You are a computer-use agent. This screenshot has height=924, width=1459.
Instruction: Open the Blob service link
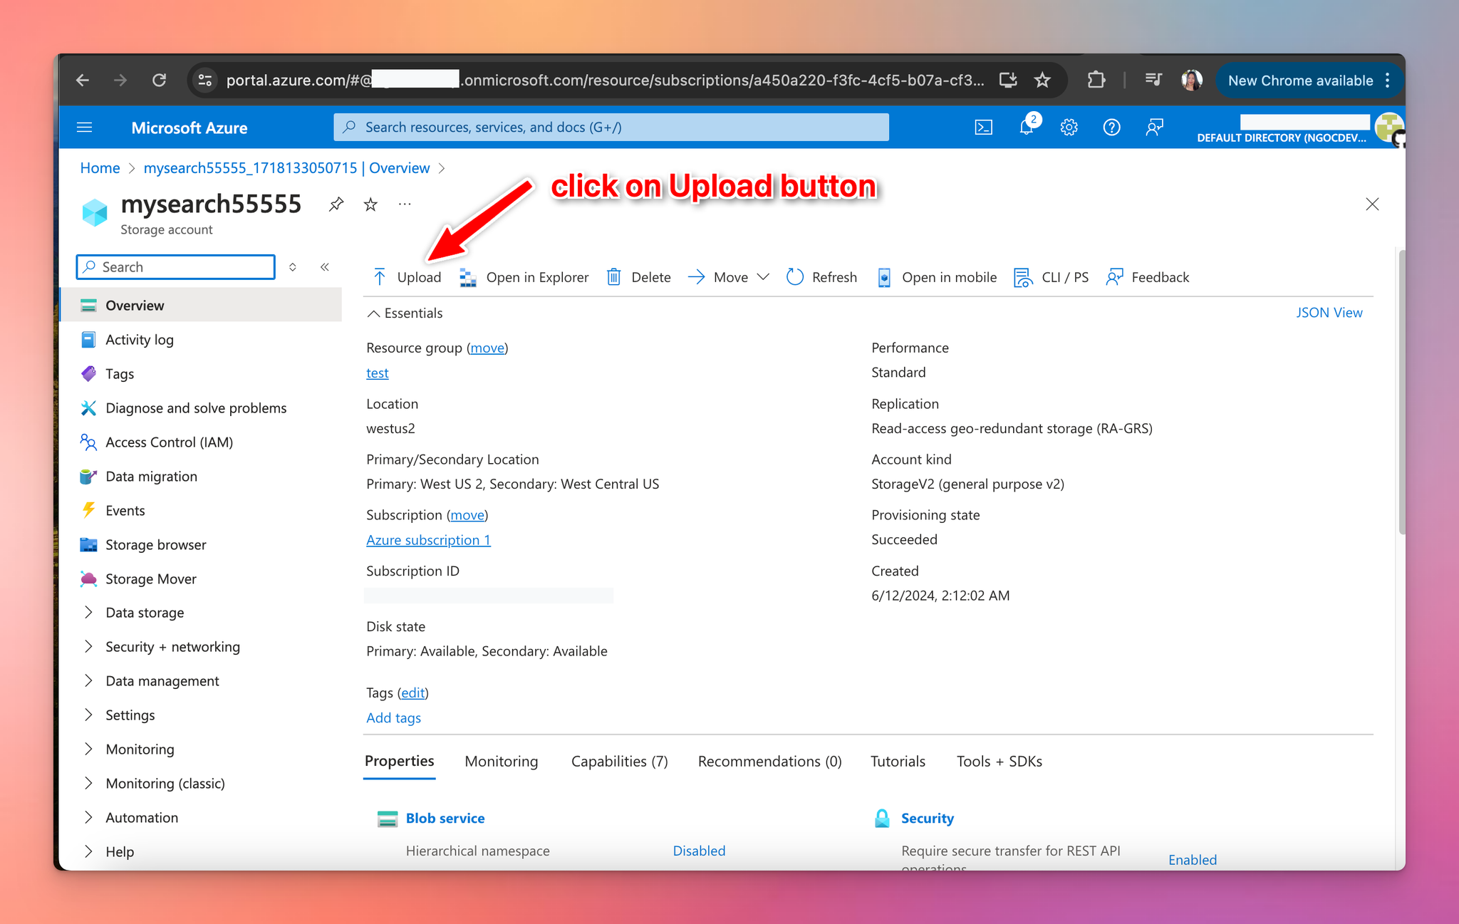tap(445, 818)
